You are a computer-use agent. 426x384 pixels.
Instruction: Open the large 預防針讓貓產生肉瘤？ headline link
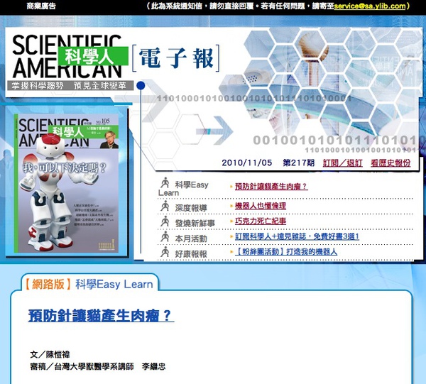click(x=101, y=316)
